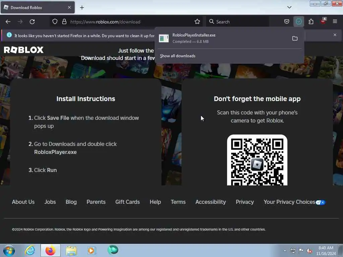Screen dimensions: 343x257
Task: Click the Install Instructions heading
Action: [x=86, y=99]
